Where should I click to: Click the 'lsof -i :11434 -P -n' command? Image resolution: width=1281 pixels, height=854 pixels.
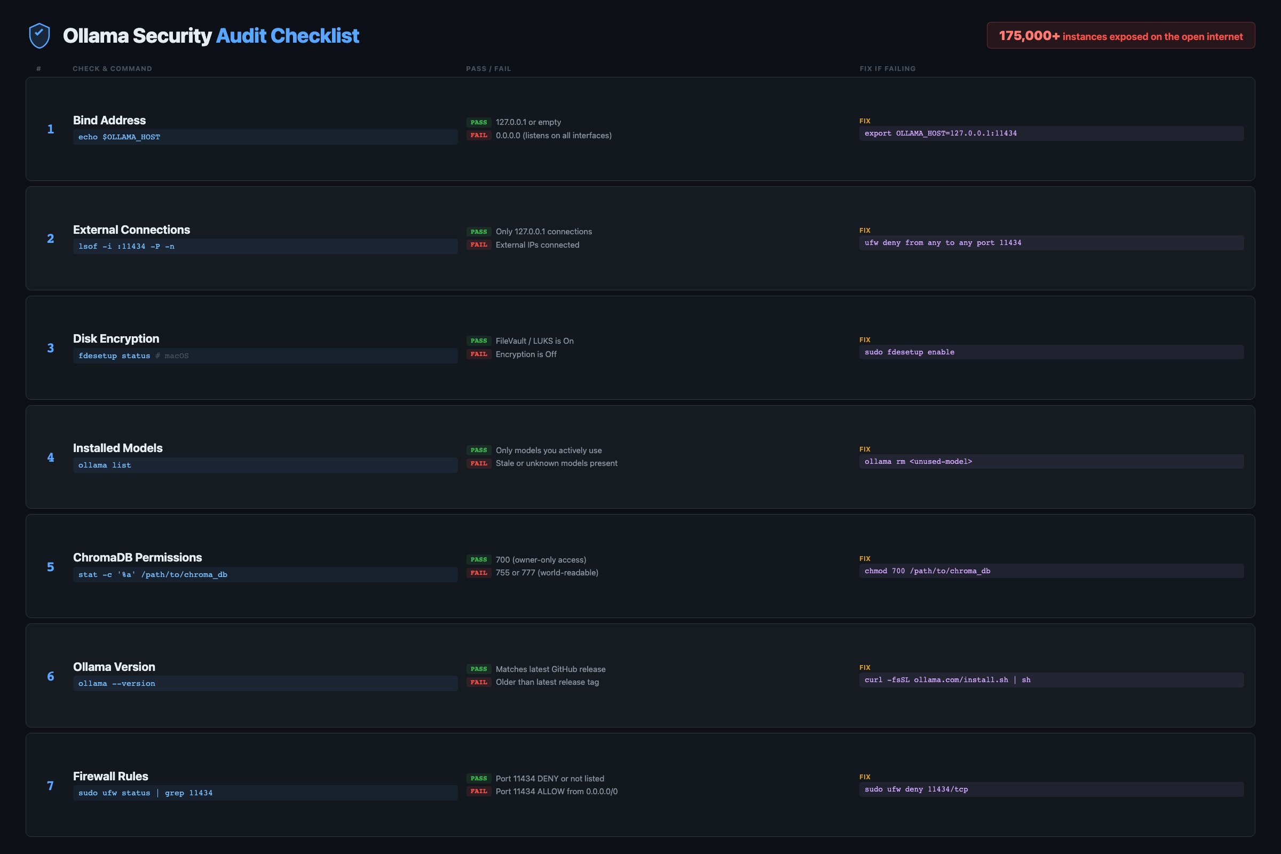point(265,246)
